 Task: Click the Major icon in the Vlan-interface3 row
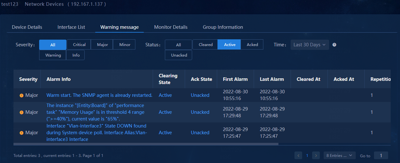[21, 133]
